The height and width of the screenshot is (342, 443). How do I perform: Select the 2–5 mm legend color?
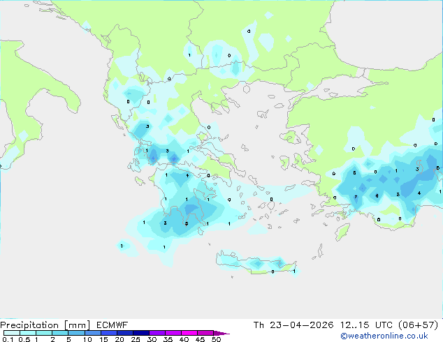(x=60, y=333)
